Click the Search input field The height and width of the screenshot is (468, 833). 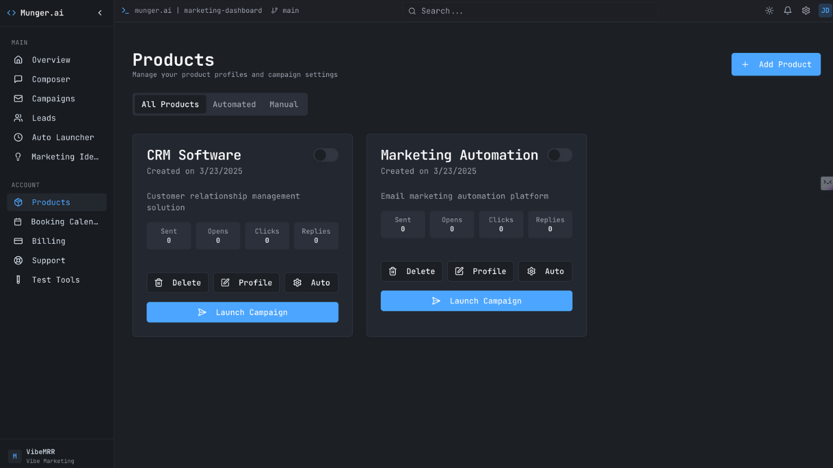click(x=529, y=11)
